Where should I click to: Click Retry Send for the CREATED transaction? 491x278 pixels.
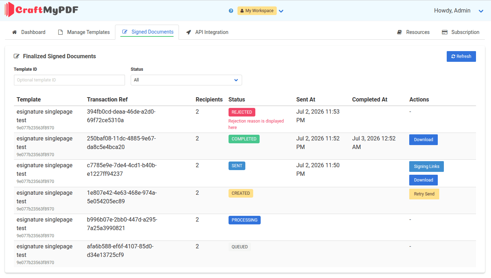pos(424,194)
